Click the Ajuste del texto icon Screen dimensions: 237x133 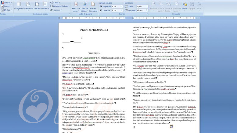(x=176, y=4)
